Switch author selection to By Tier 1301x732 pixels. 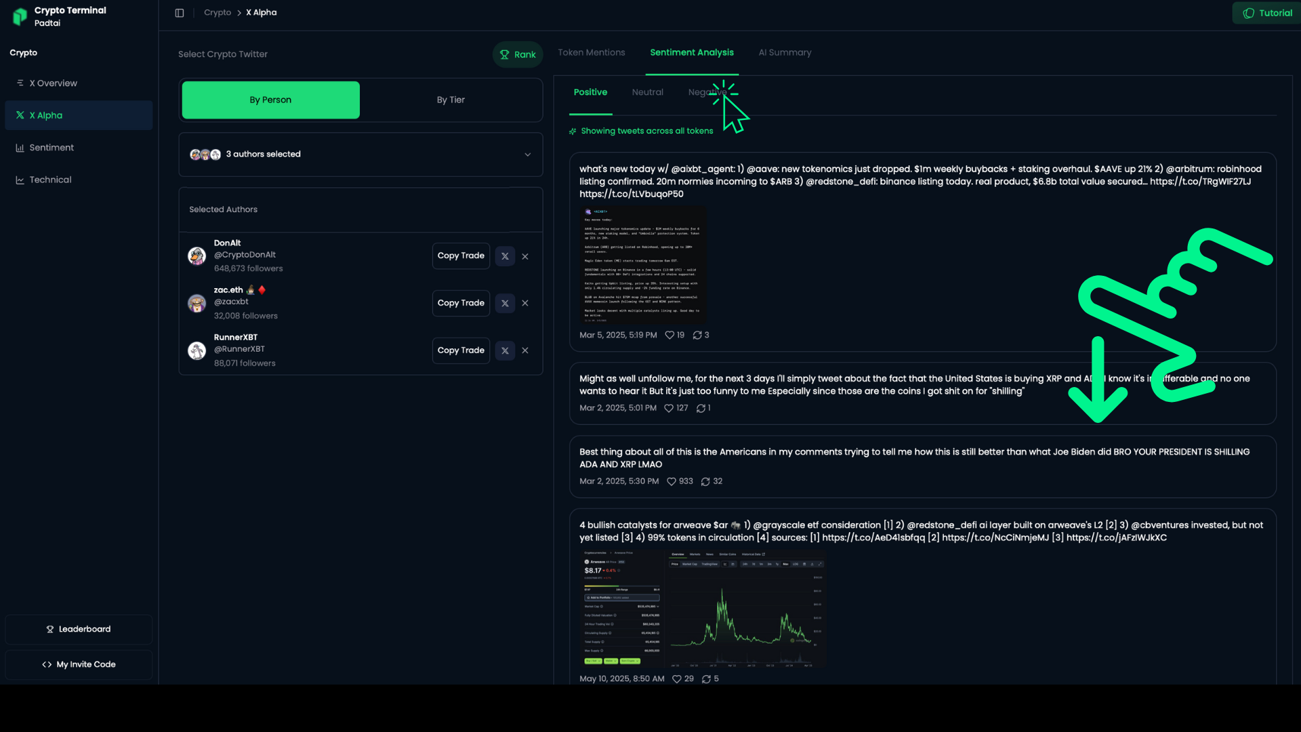[x=451, y=100]
